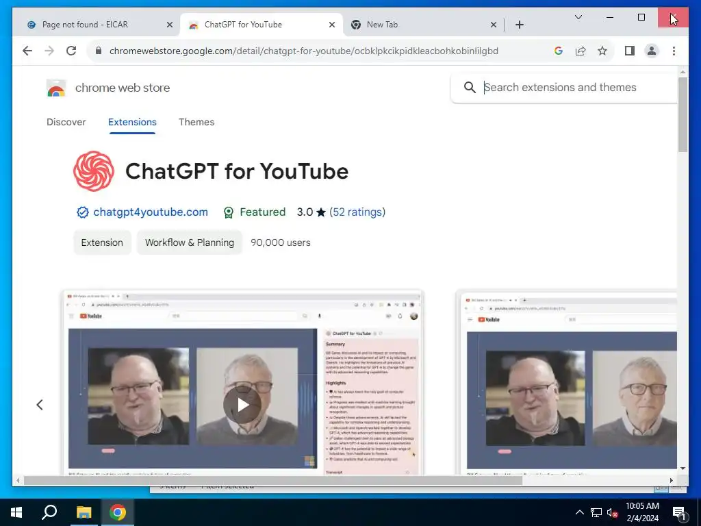The width and height of the screenshot is (701, 526).
Task: Click the horizontal scrollbar thumb
Action: [x=272, y=480]
